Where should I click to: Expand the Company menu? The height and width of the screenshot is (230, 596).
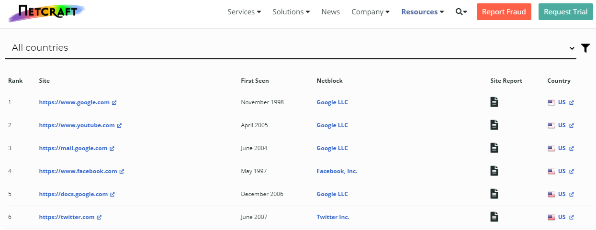click(370, 12)
